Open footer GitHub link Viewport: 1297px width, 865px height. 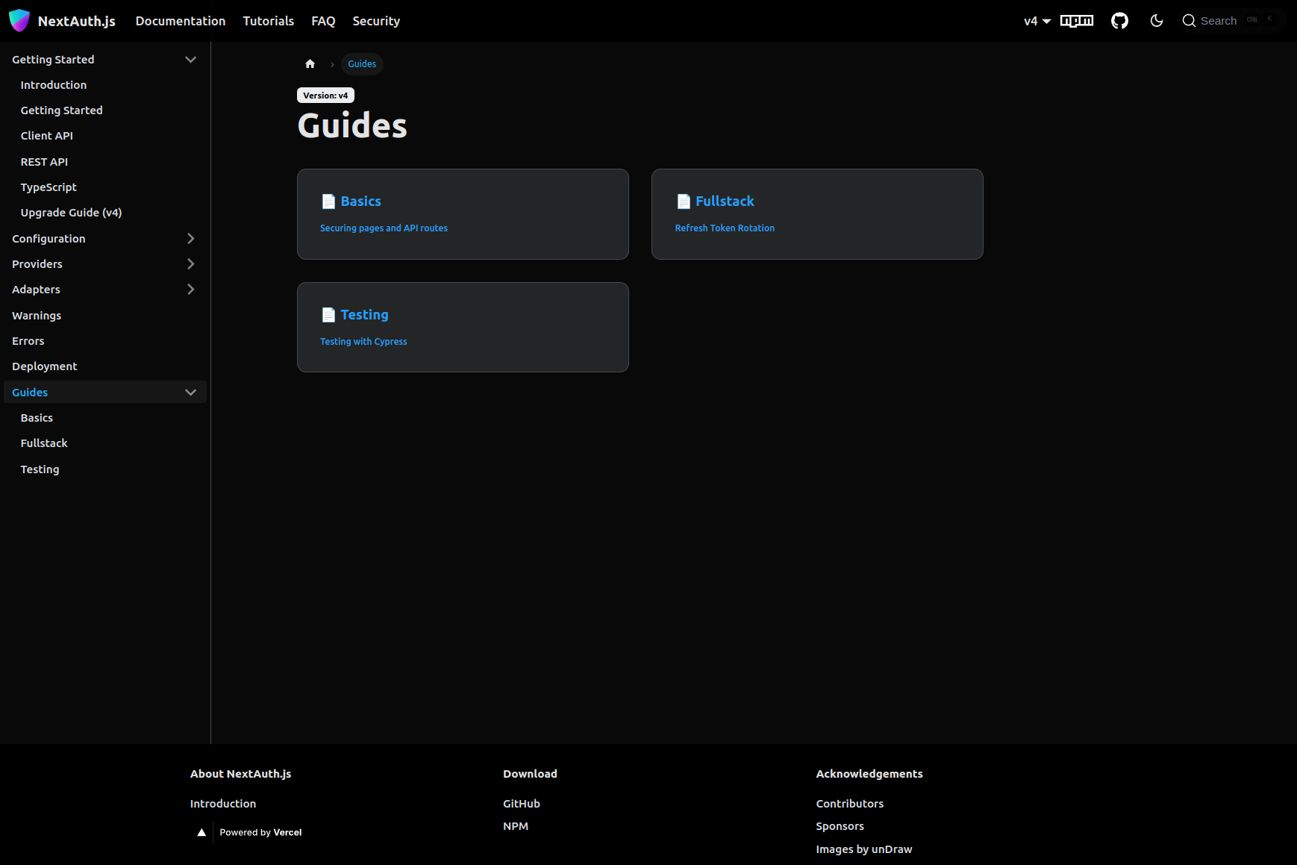[x=522, y=804]
